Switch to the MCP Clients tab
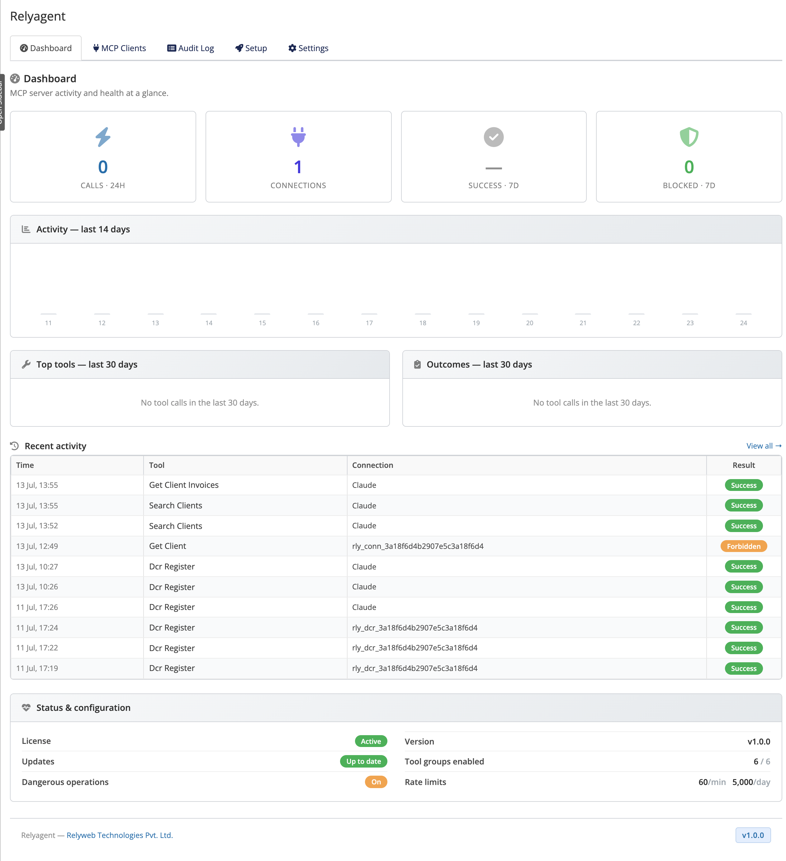Viewport: 786px width, 861px height. coord(120,48)
